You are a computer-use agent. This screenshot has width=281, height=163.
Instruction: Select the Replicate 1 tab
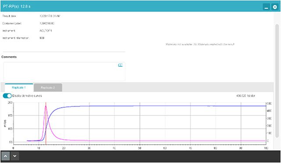19,87
